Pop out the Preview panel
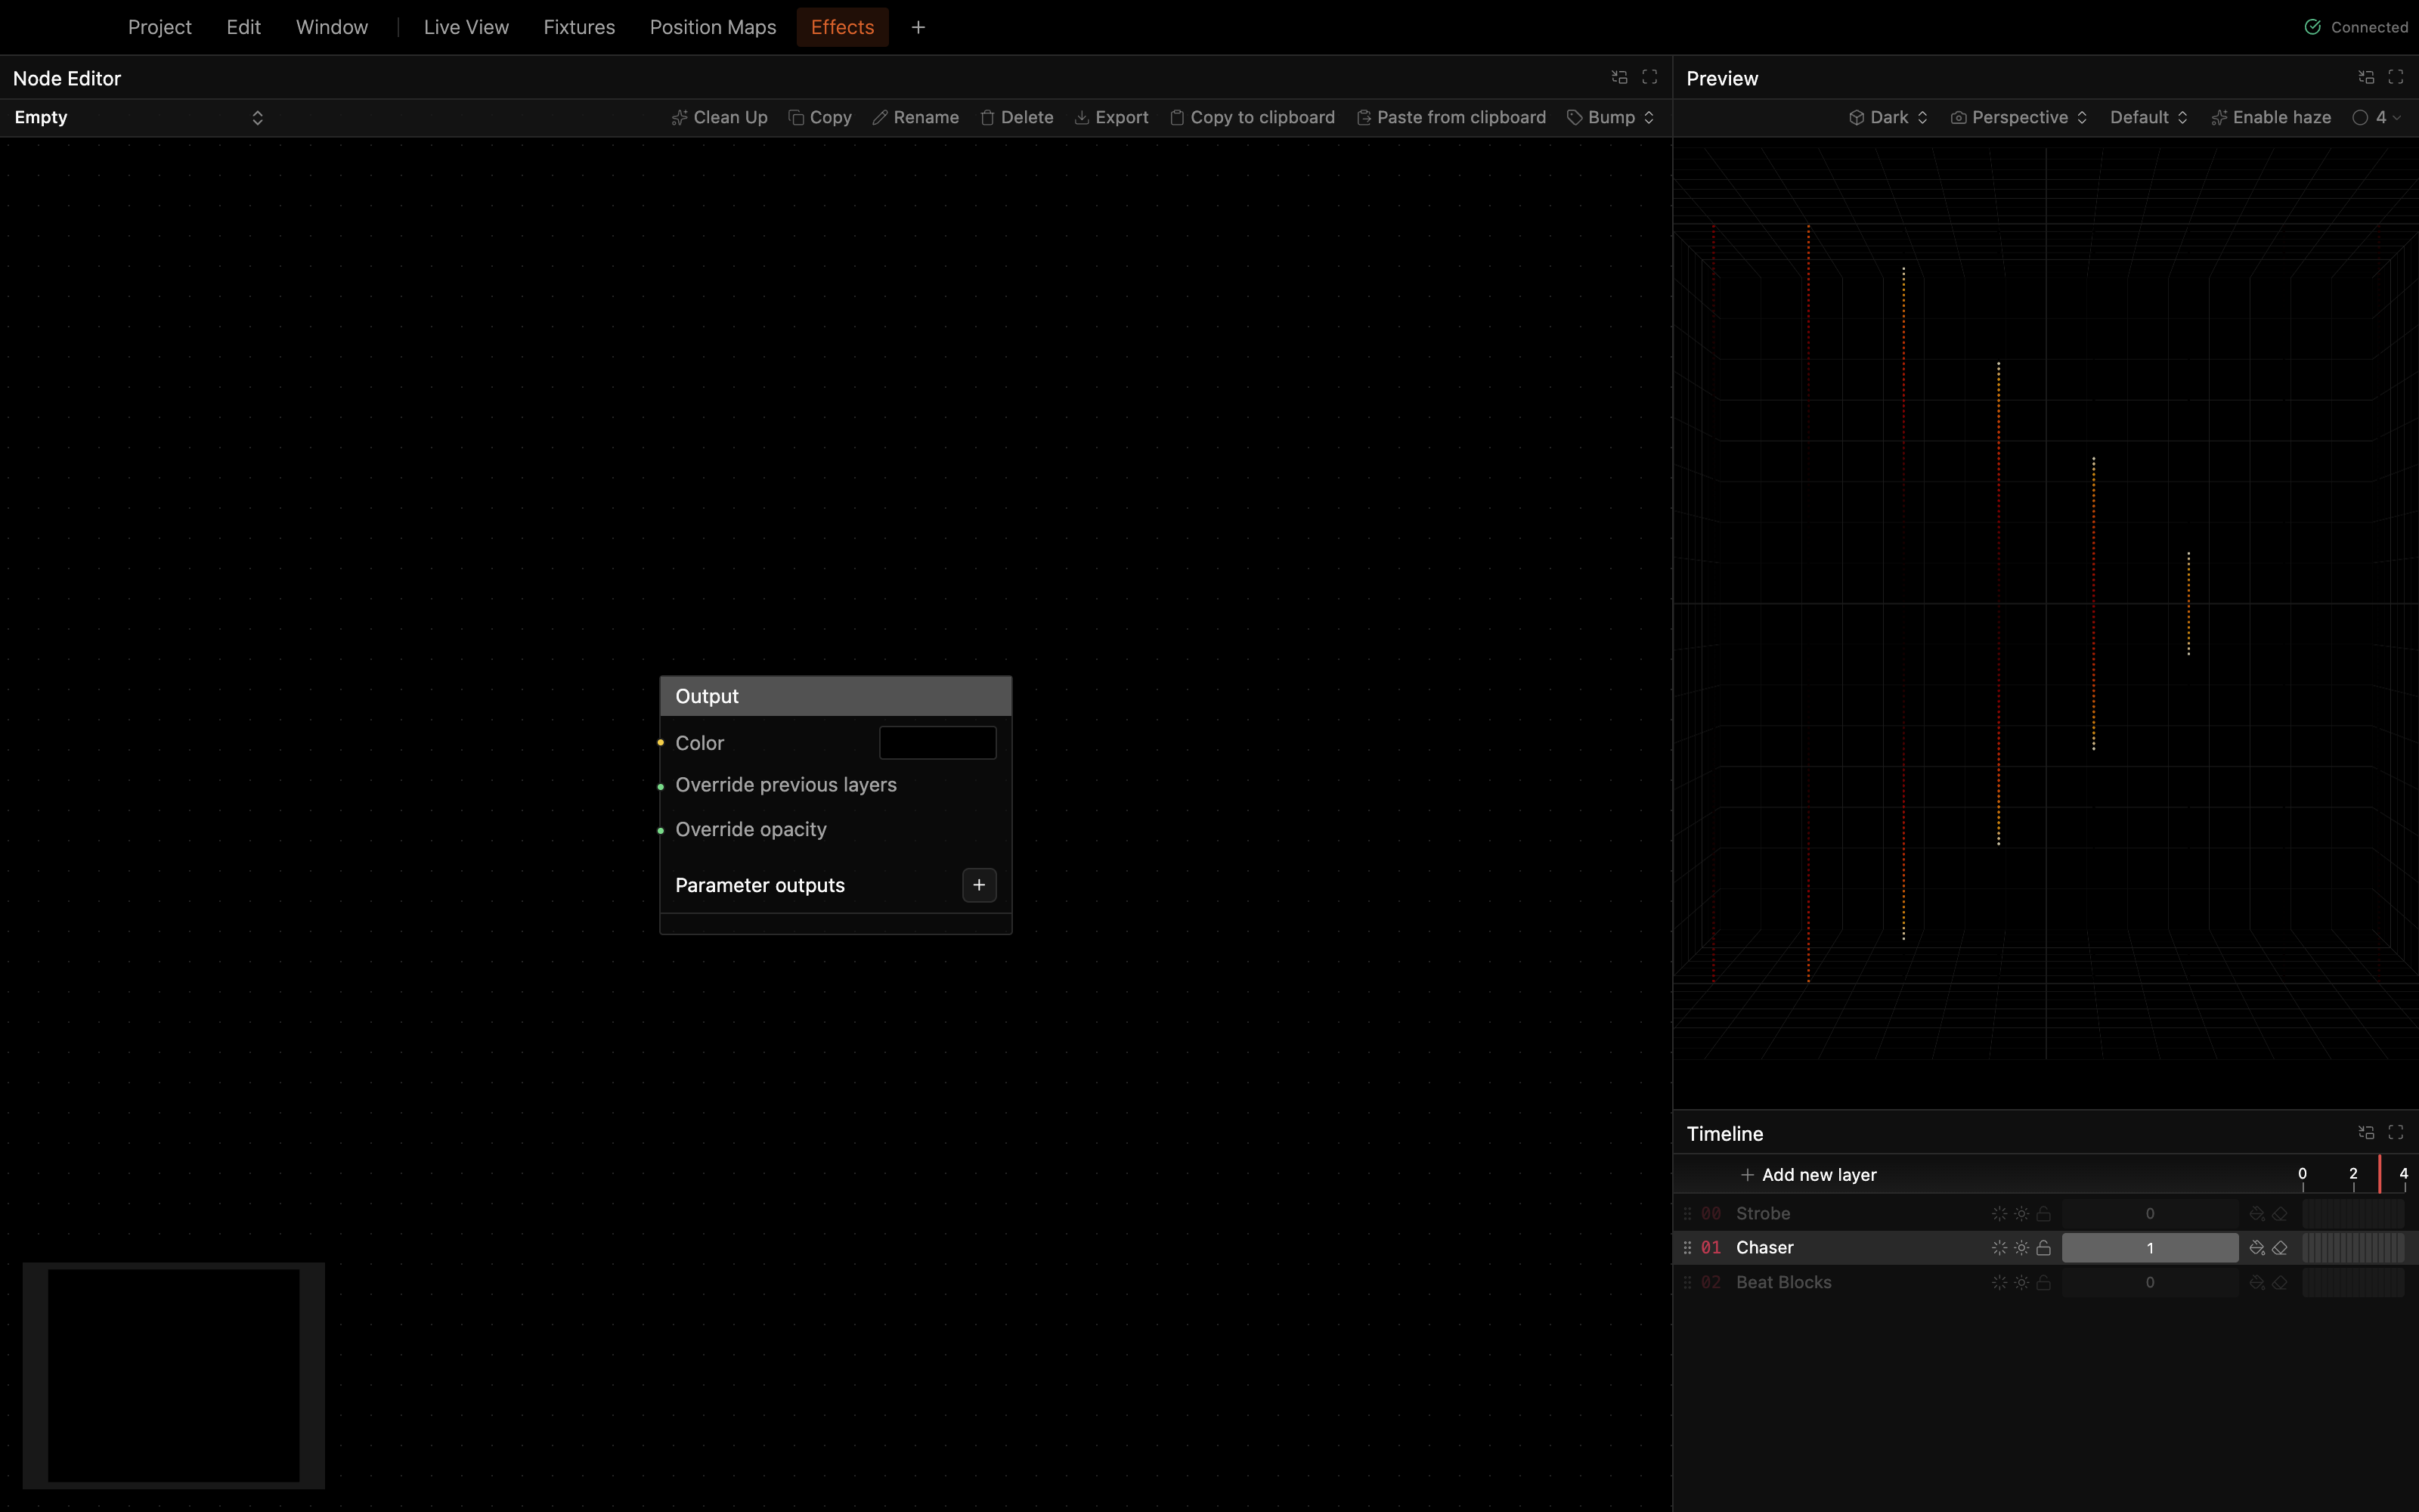Viewport: 2419px width, 1512px height. (x=2366, y=77)
